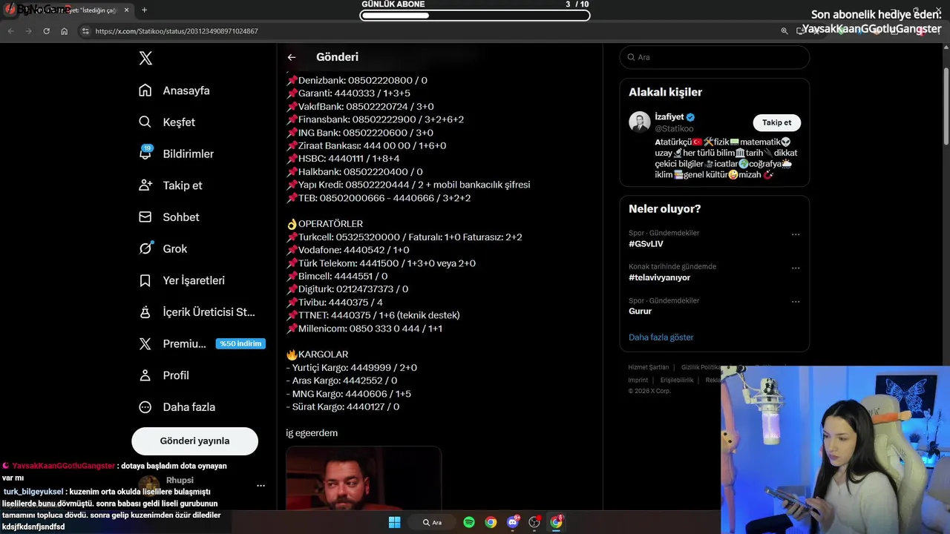Click Sohbet menu label
The image size is (950, 534).
point(181,217)
